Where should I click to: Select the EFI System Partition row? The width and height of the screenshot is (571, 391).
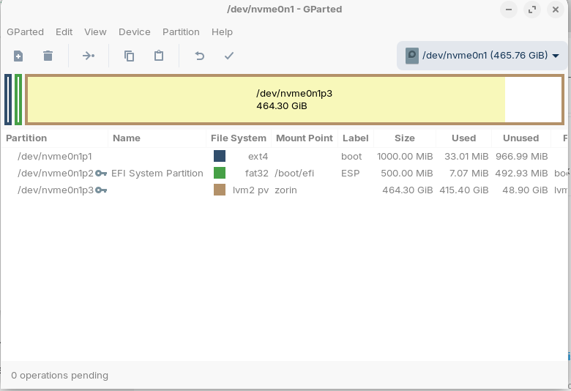click(157, 174)
